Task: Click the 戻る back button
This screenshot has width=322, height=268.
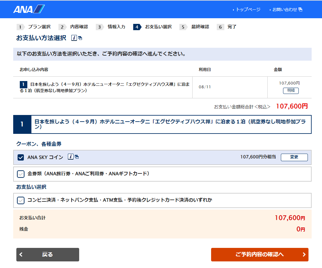Action: tap(48, 254)
